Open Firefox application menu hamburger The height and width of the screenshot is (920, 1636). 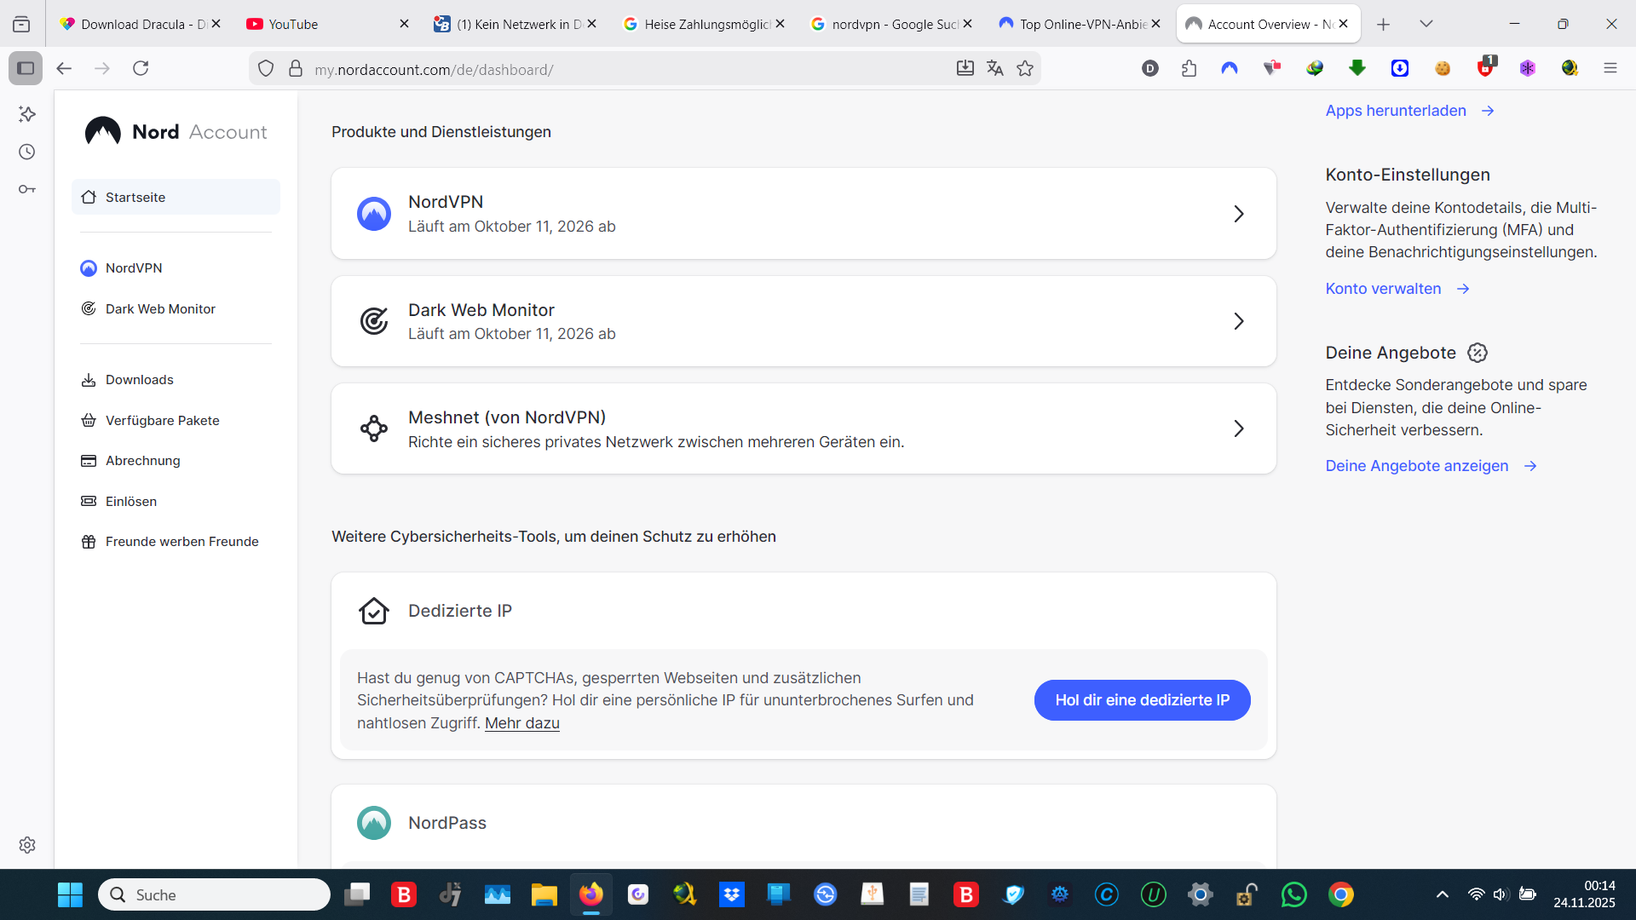pyautogui.click(x=1610, y=69)
